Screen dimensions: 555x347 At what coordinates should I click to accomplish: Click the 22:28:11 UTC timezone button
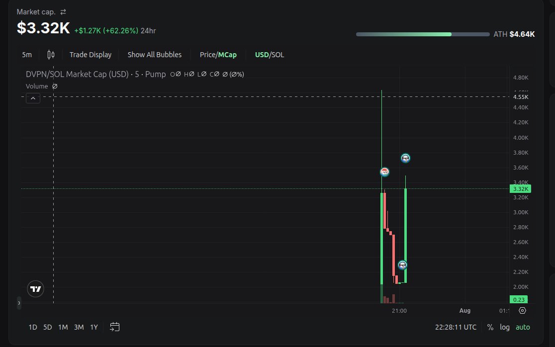(456, 327)
